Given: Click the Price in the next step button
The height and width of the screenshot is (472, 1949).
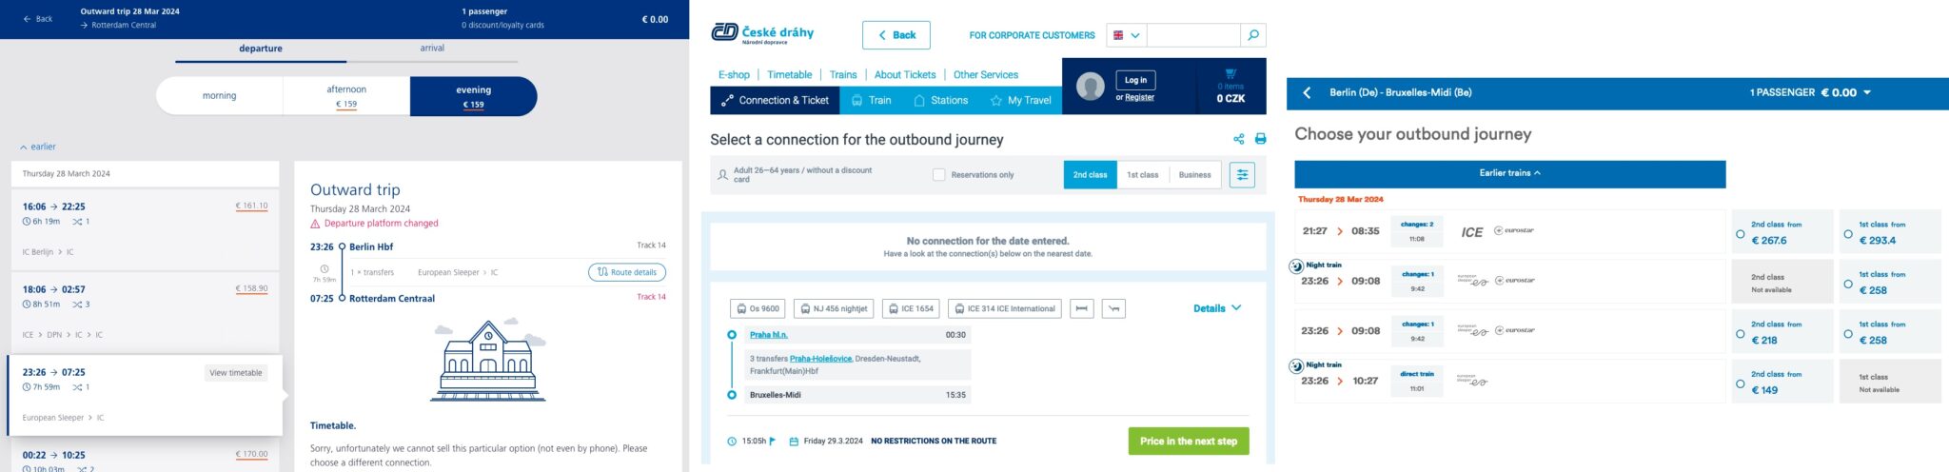Looking at the screenshot, I should (x=1188, y=442).
